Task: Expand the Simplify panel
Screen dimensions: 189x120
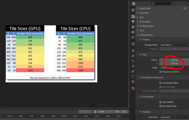Action: [x=138, y=21]
